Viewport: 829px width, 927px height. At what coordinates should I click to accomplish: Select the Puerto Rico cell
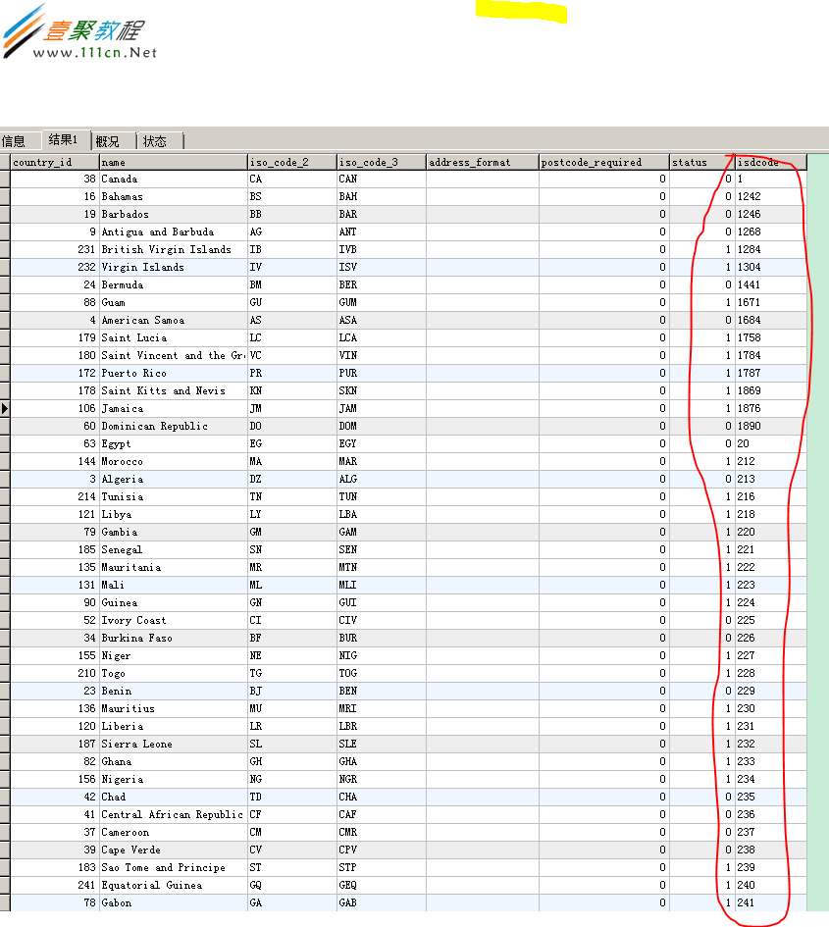(x=174, y=373)
